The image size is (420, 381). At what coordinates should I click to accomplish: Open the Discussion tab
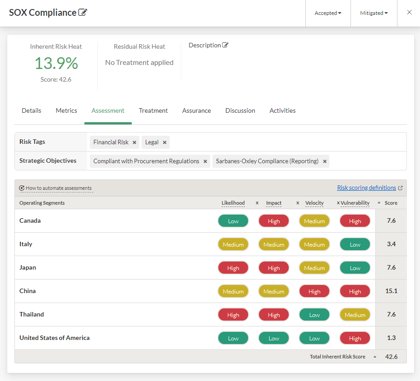[x=240, y=110]
